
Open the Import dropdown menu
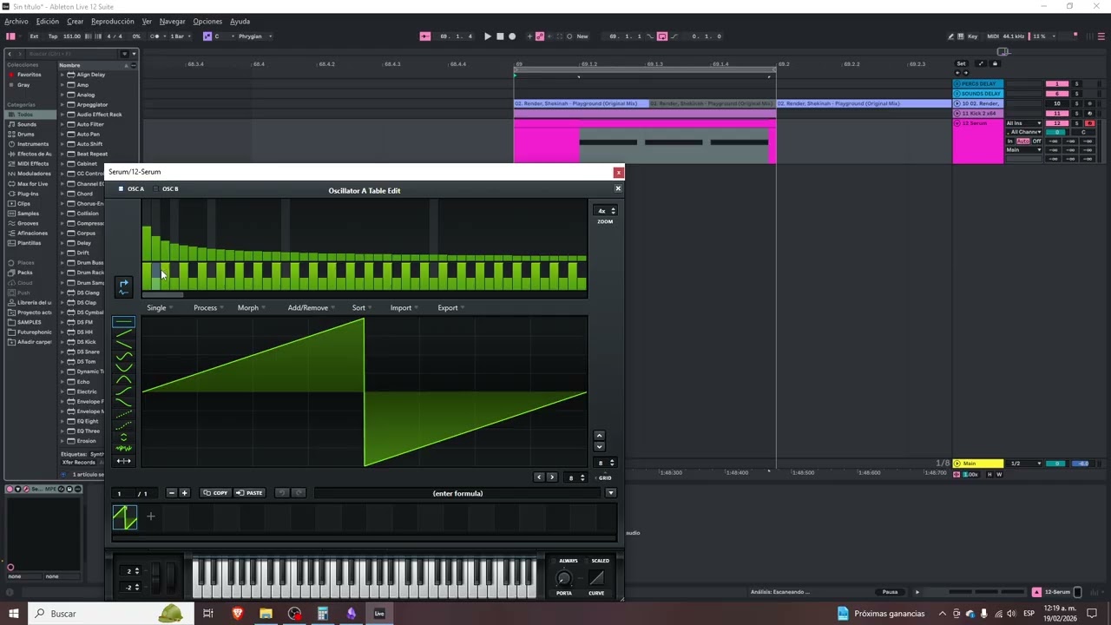[x=404, y=307]
